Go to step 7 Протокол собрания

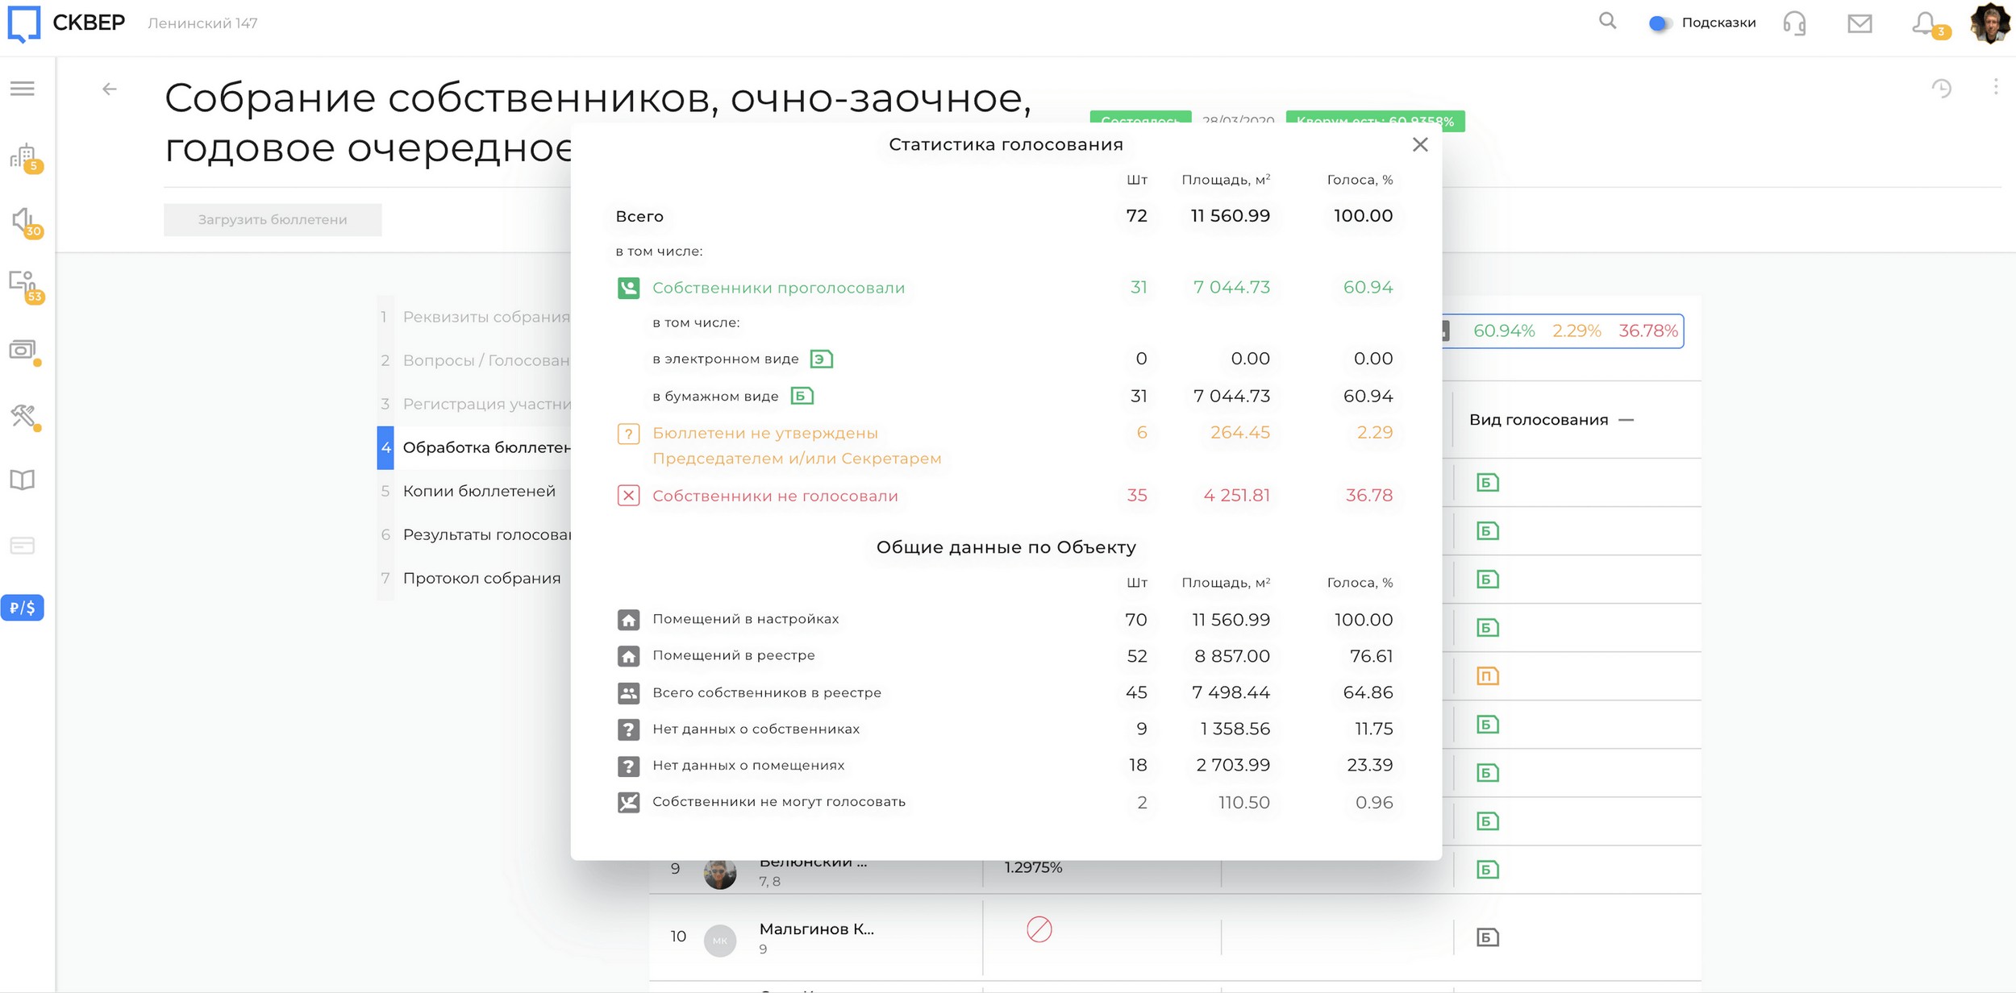click(x=481, y=578)
